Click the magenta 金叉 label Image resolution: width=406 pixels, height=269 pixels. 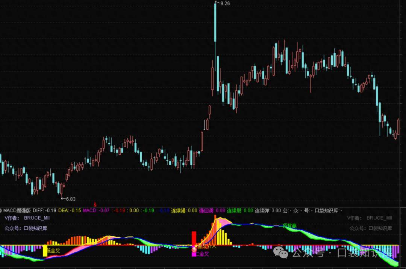pos(202,254)
